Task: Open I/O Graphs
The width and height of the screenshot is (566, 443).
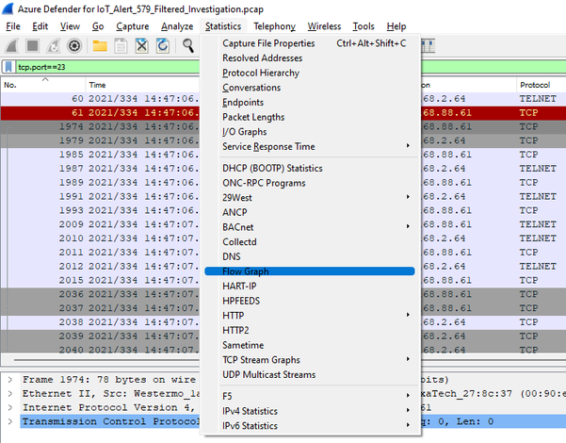Action: point(309,132)
